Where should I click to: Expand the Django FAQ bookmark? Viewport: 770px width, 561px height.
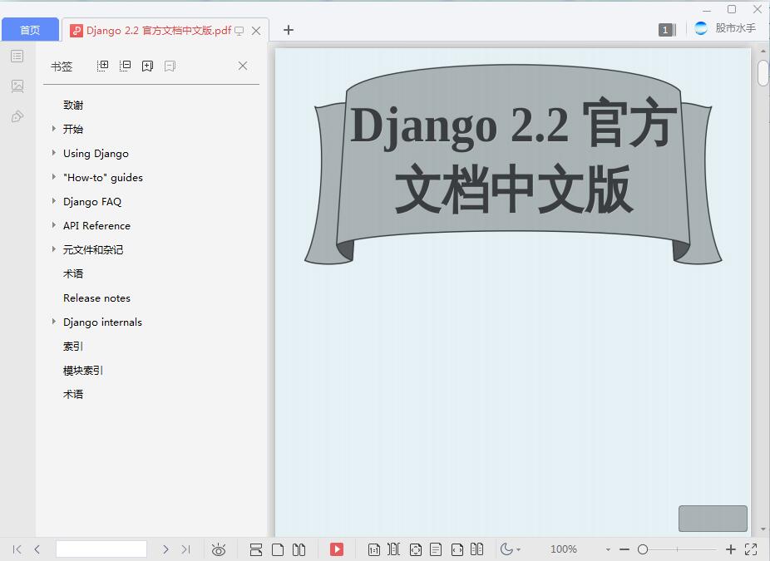click(54, 201)
